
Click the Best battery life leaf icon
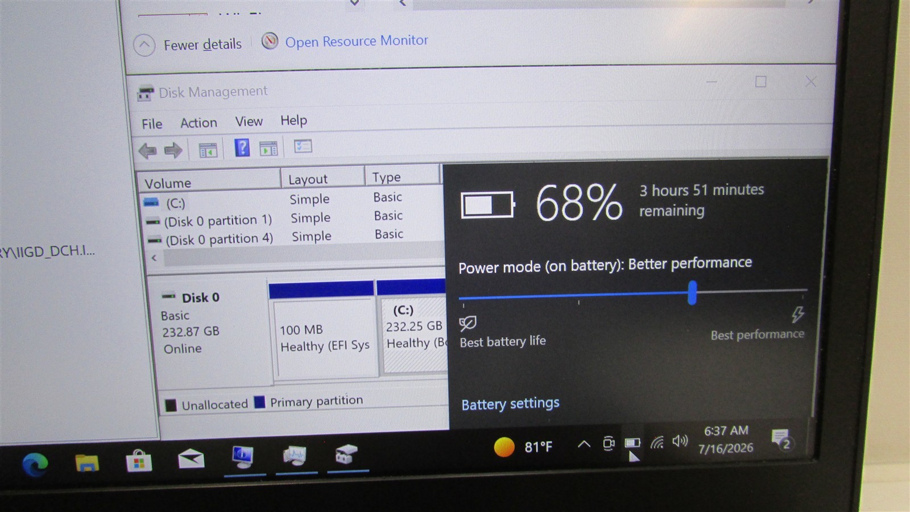[x=468, y=324]
